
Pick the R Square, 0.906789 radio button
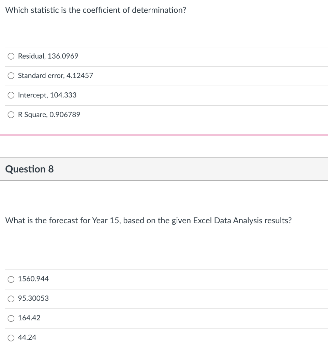click(11, 115)
